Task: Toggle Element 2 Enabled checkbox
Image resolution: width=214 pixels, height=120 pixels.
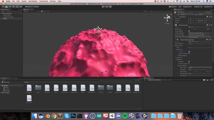Action: (x=189, y=62)
